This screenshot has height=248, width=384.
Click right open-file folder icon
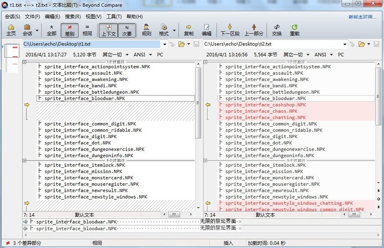(x=361, y=44)
